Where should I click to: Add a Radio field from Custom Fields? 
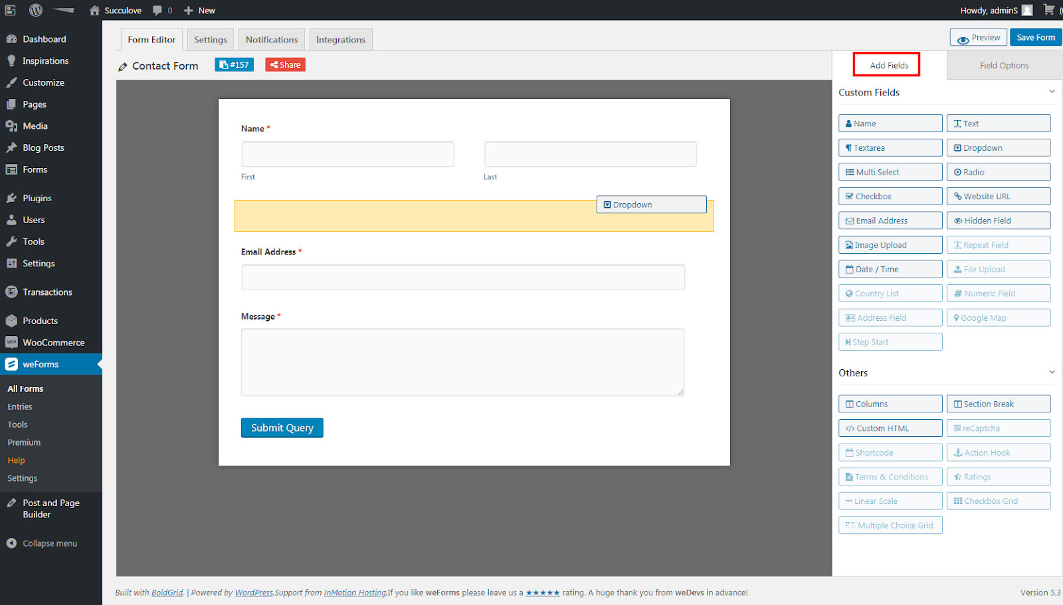click(999, 172)
